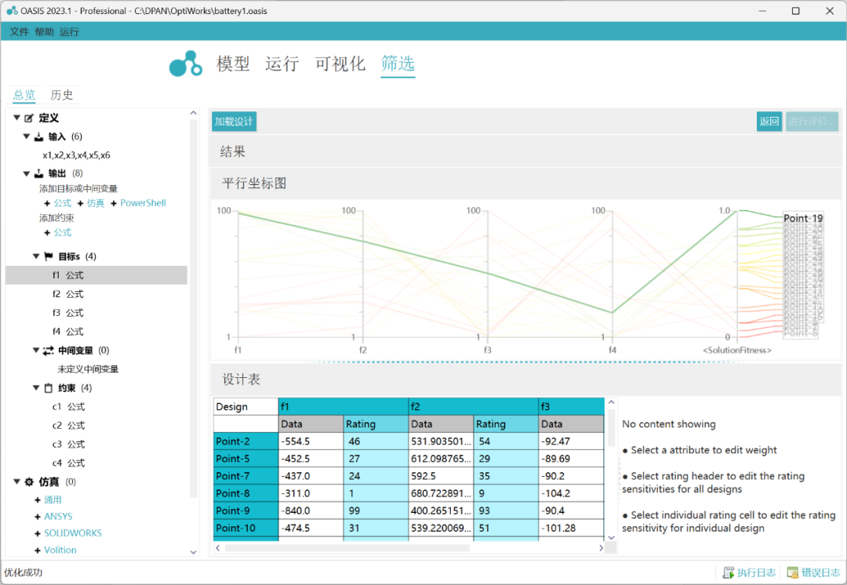The width and height of the screenshot is (847, 585).
Task: Click the design table horizontal scrollbar thumb
Action: pos(347,547)
